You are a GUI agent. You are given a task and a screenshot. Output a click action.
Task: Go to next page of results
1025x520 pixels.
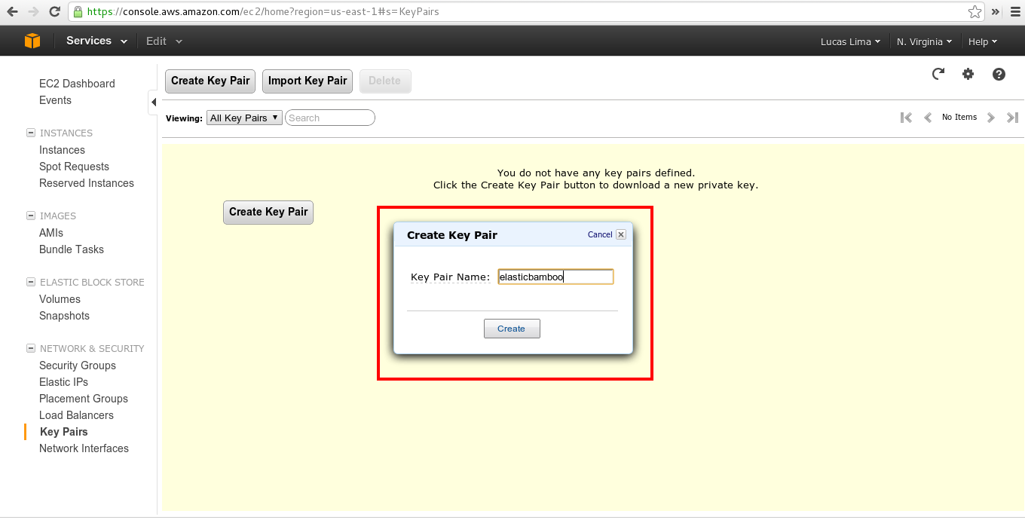click(991, 118)
